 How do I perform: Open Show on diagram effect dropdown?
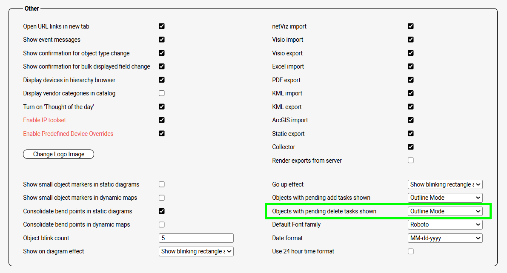click(x=196, y=251)
